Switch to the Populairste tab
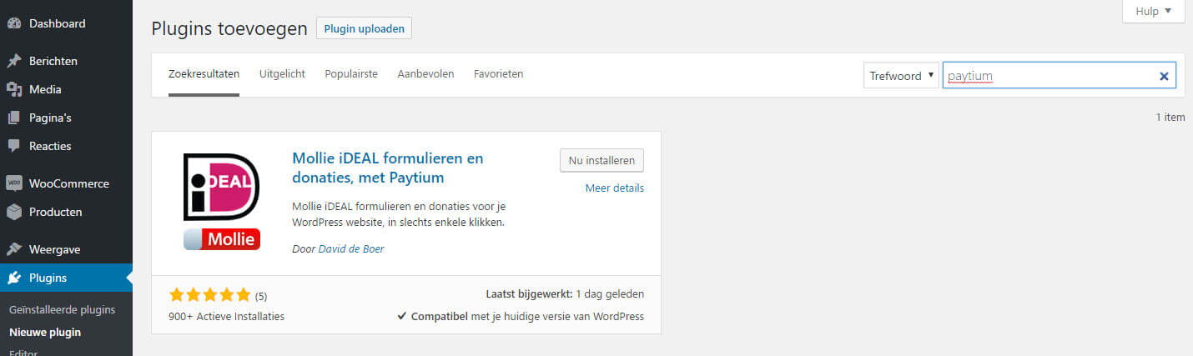Screen dimensions: 1193x356 pos(351,74)
